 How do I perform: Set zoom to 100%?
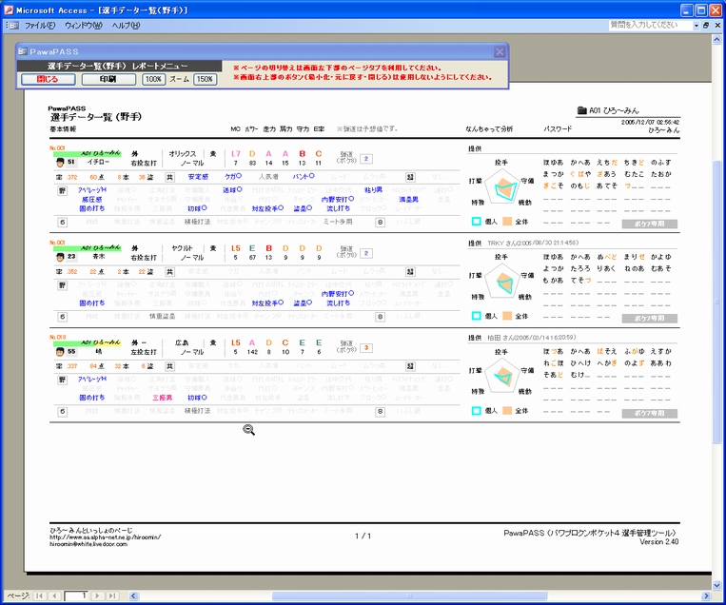(x=153, y=79)
